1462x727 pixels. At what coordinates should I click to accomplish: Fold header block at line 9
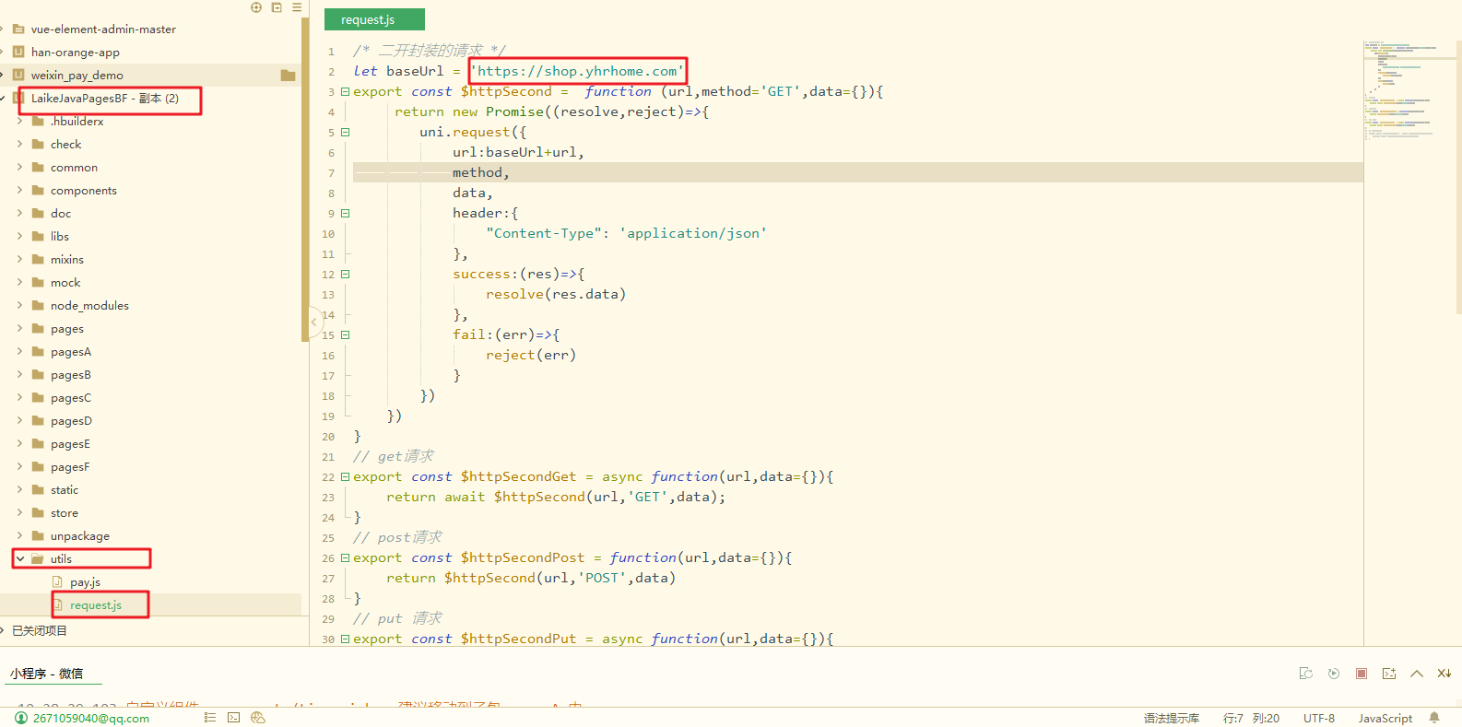[x=345, y=213]
